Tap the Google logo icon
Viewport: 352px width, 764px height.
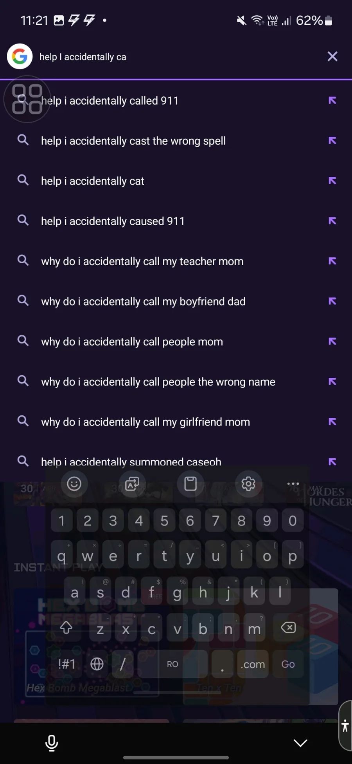pos(20,56)
